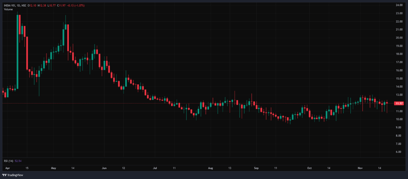Click the 24.00 level on price axis
The image size is (408, 179).
tap(398, 5)
